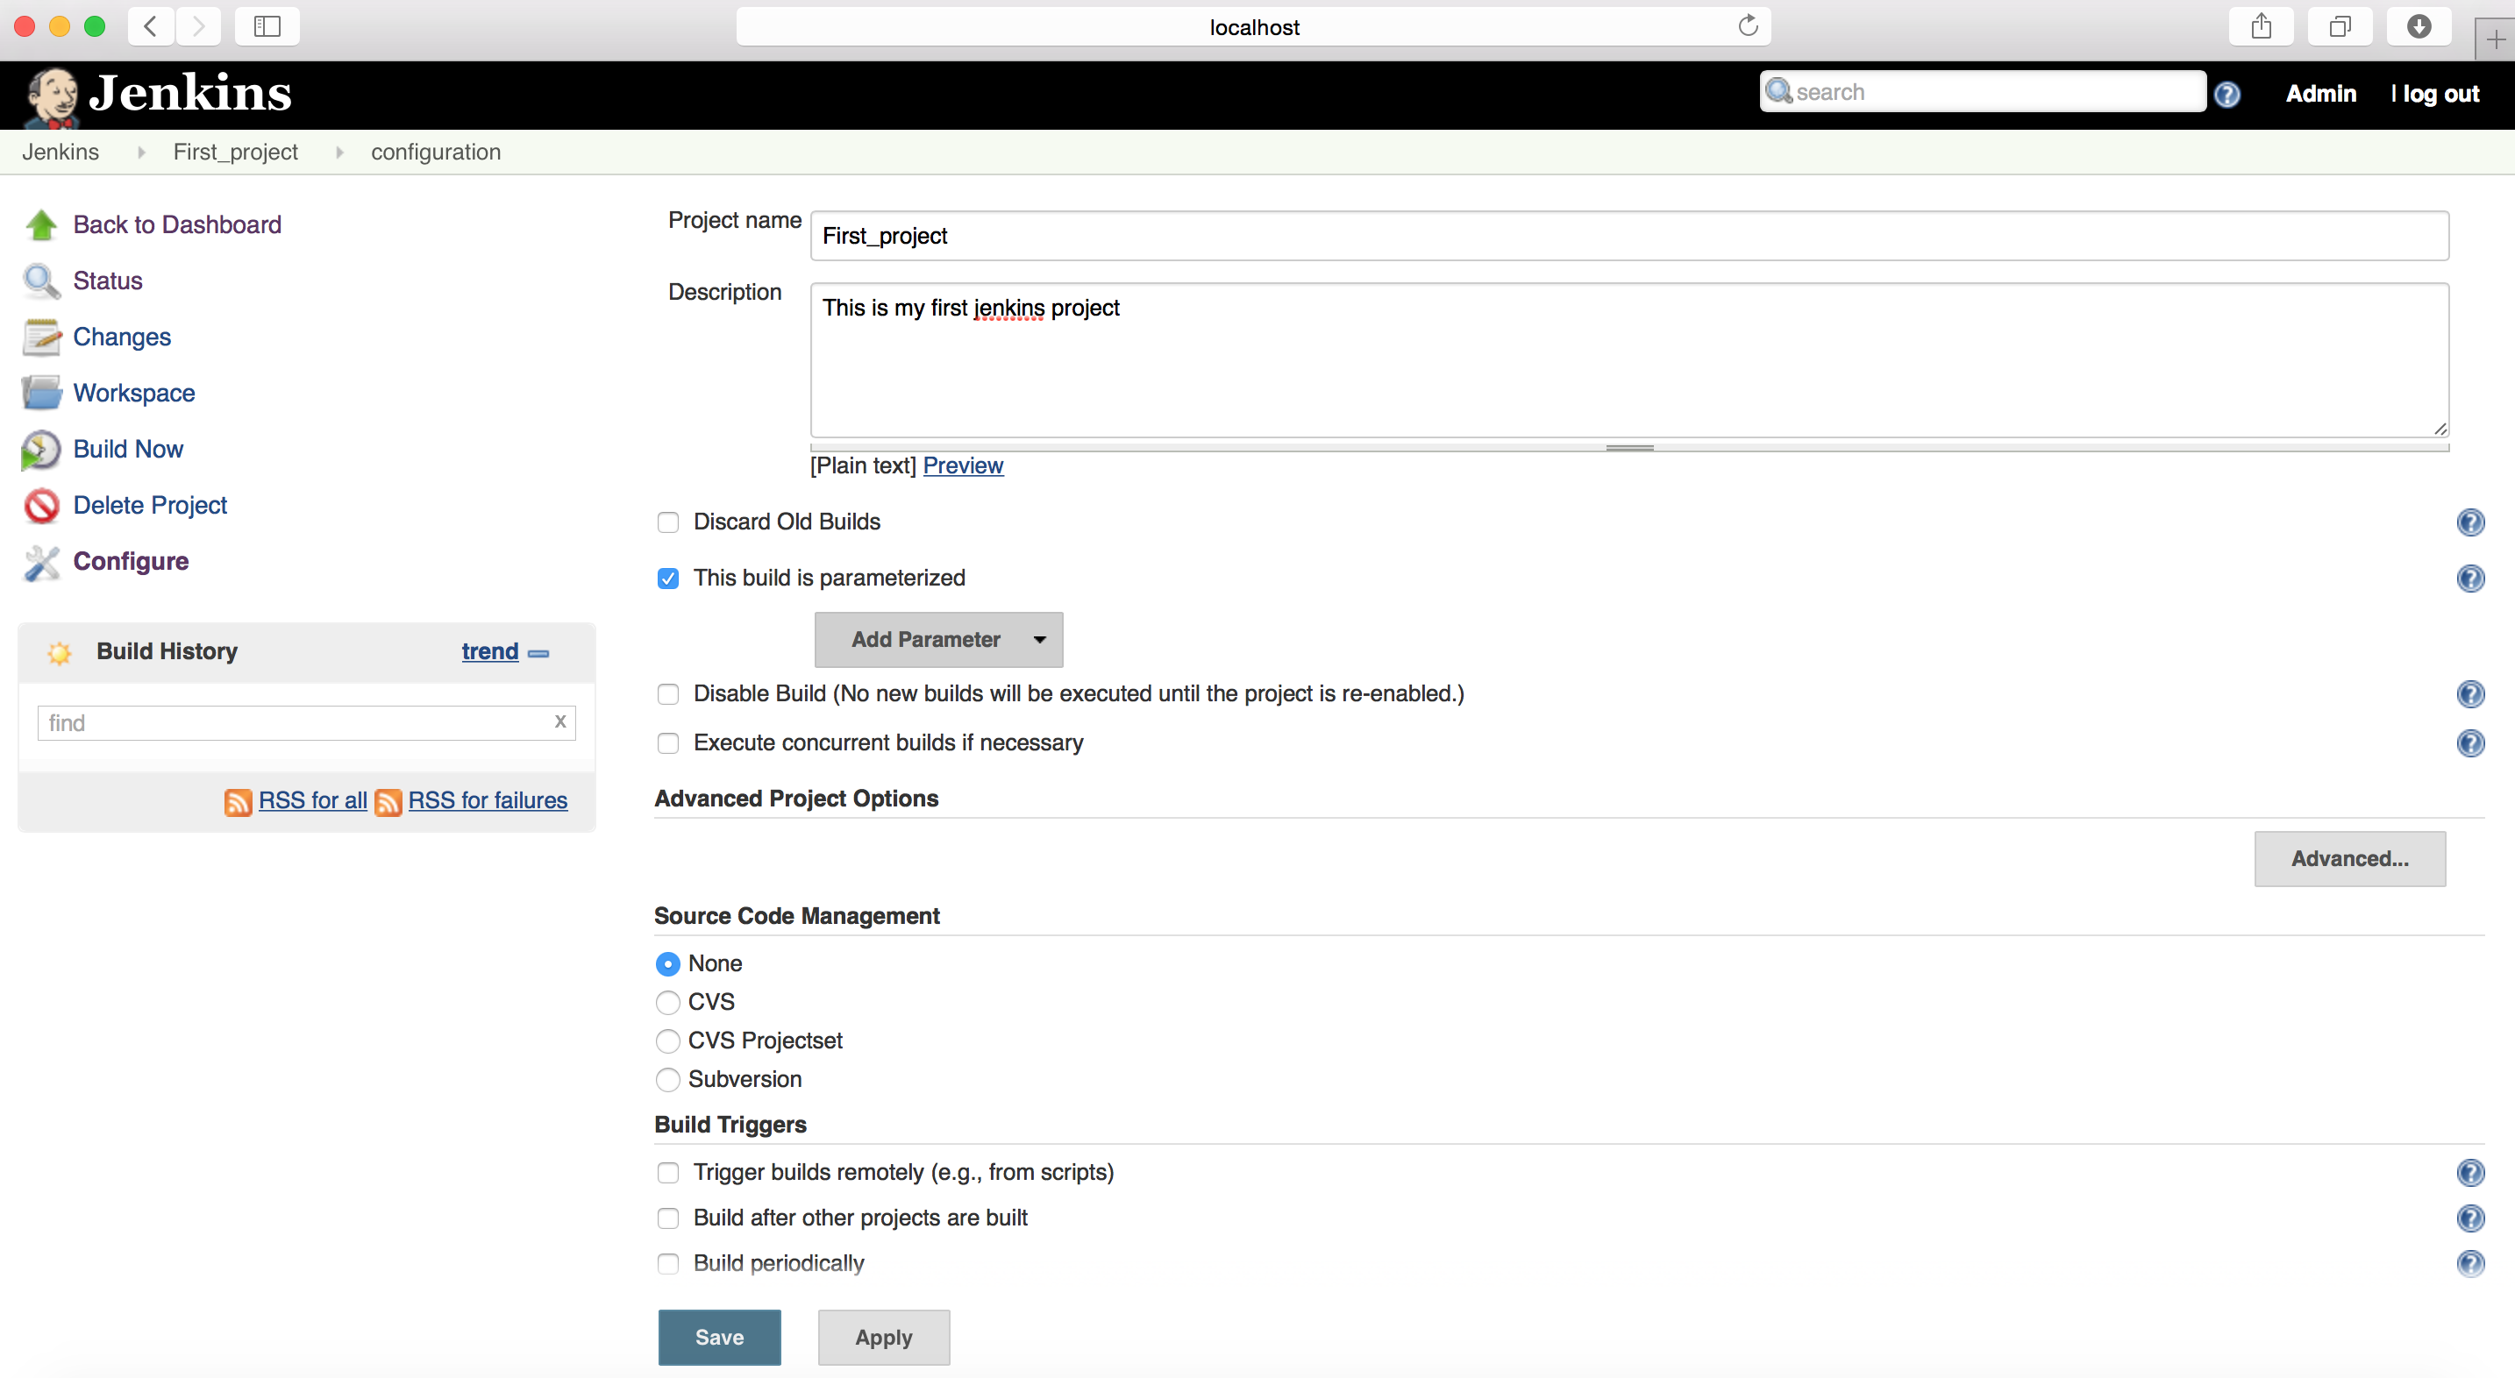The image size is (2515, 1378).
Task: Select CVS Projectset radio button
Action: (668, 1041)
